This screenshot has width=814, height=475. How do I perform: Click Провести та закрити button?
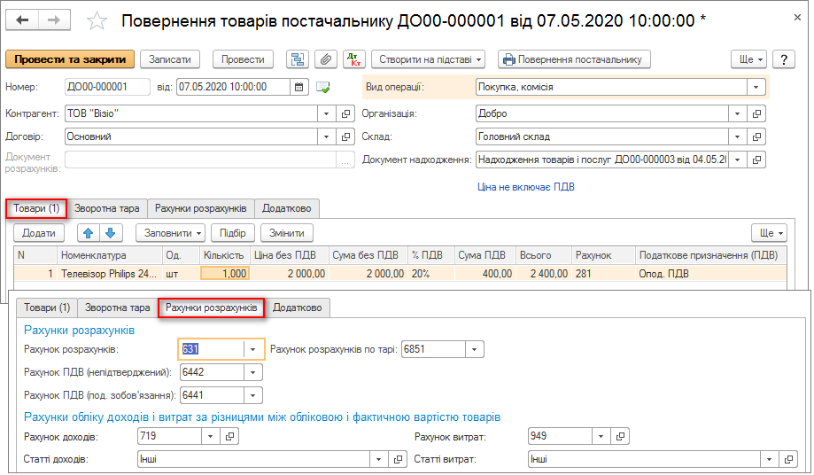[70, 59]
